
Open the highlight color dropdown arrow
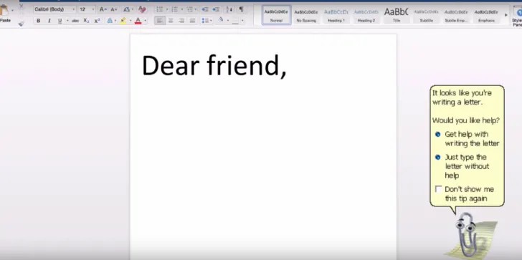click(130, 21)
